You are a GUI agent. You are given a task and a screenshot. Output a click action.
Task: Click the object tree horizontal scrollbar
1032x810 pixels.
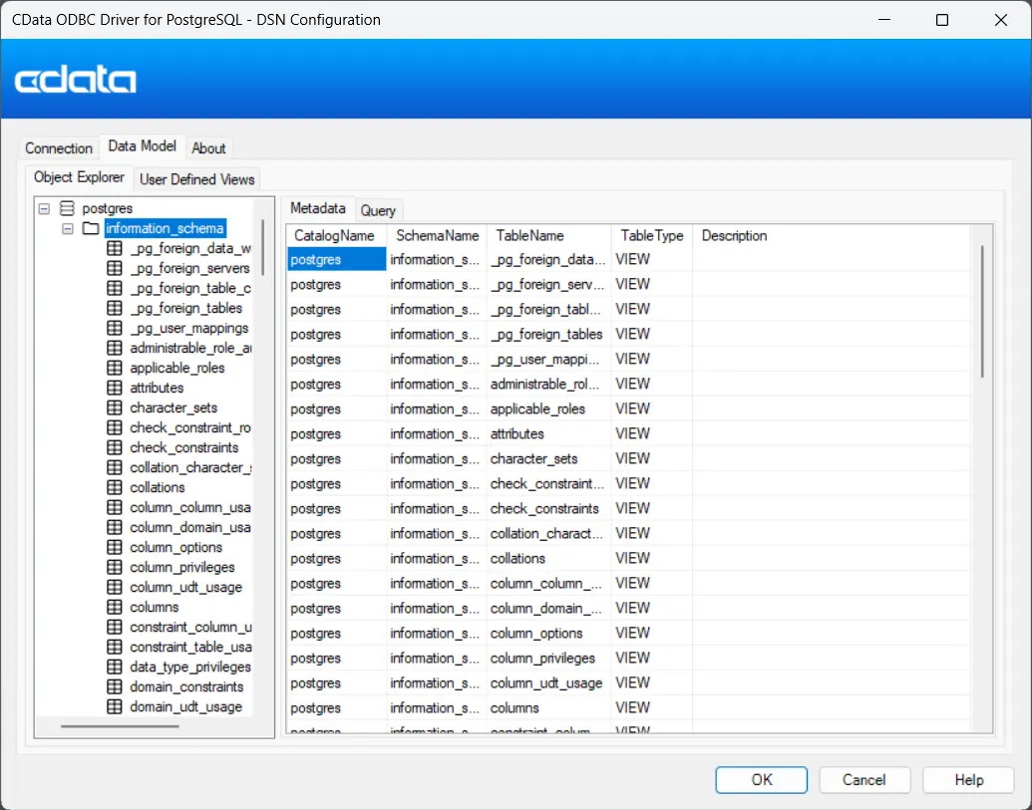(x=120, y=726)
